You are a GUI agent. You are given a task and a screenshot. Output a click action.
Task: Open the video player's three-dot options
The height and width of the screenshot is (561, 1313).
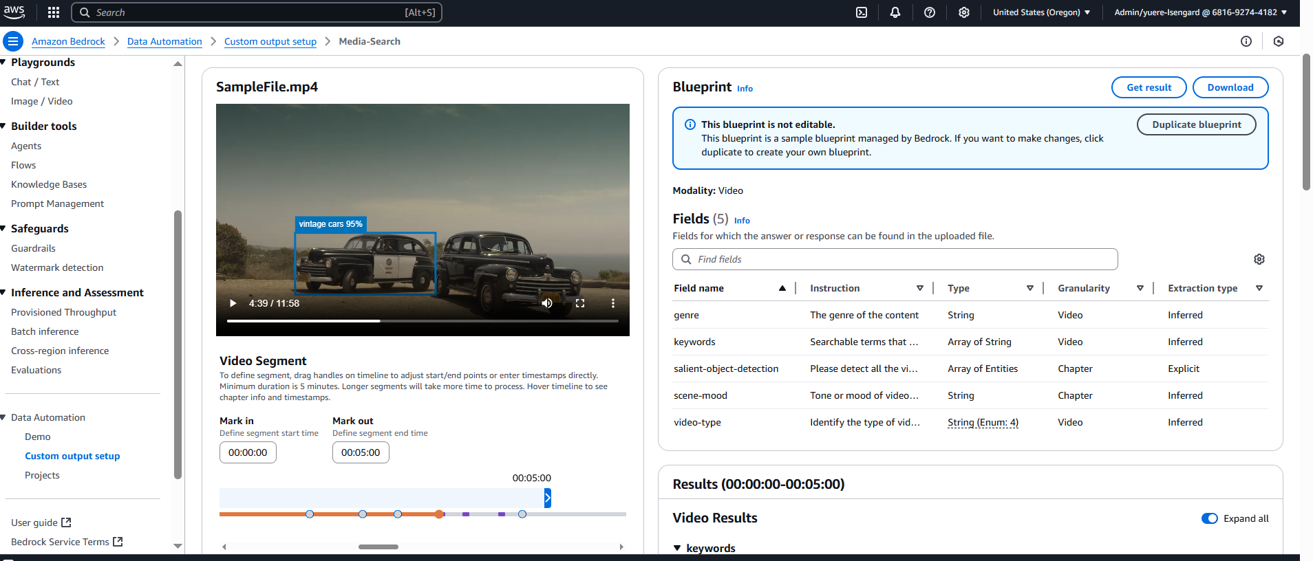pyautogui.click(x=612, y=303)
